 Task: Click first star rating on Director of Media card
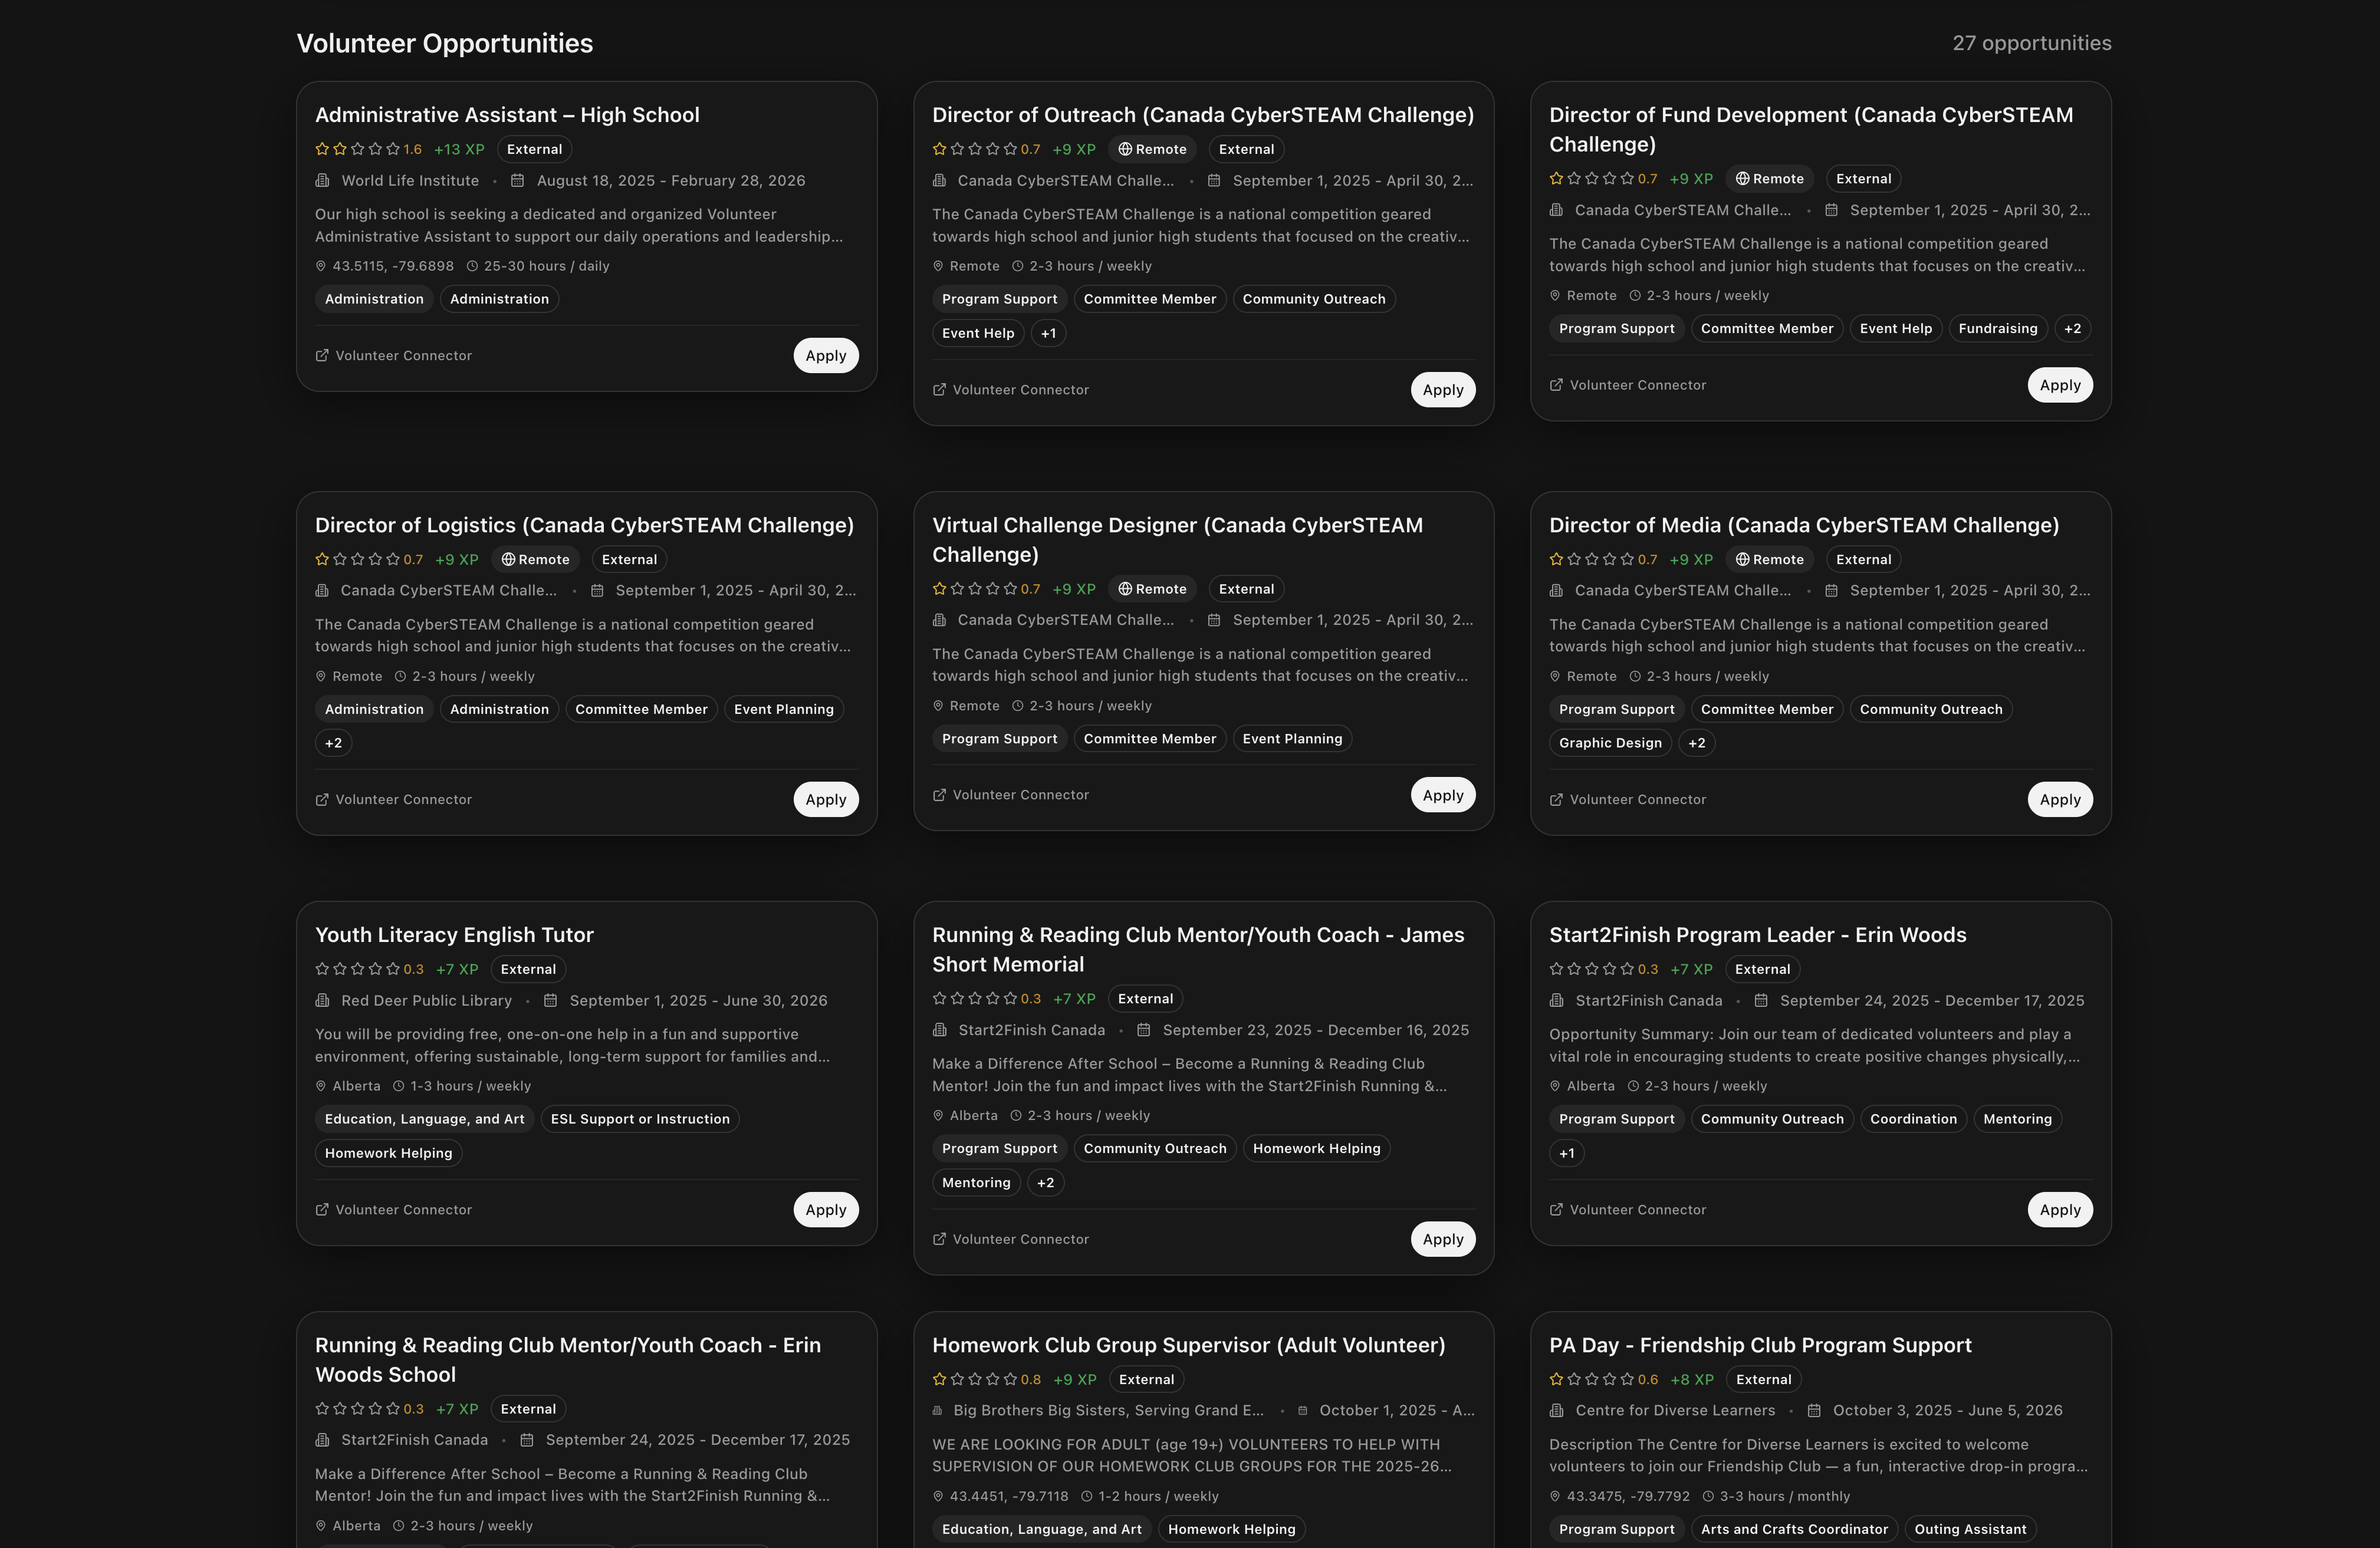coord(1556,559)
